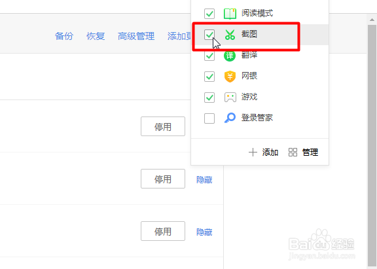Select the 登录管家 menu entry
Image resolution: width=377 pixels, height=269 pixels.
pos(260,118)
